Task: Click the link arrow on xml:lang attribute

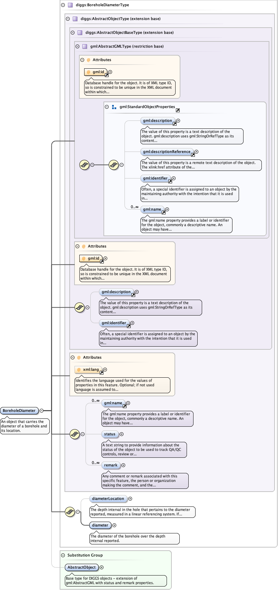Action: coord(101,373)
